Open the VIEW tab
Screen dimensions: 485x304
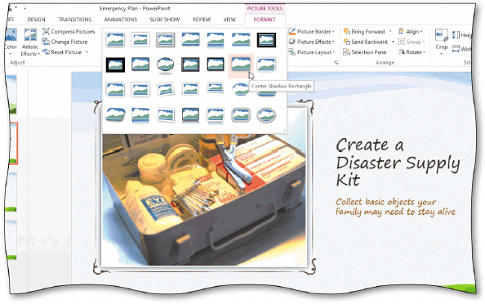(x=229, y=20)
